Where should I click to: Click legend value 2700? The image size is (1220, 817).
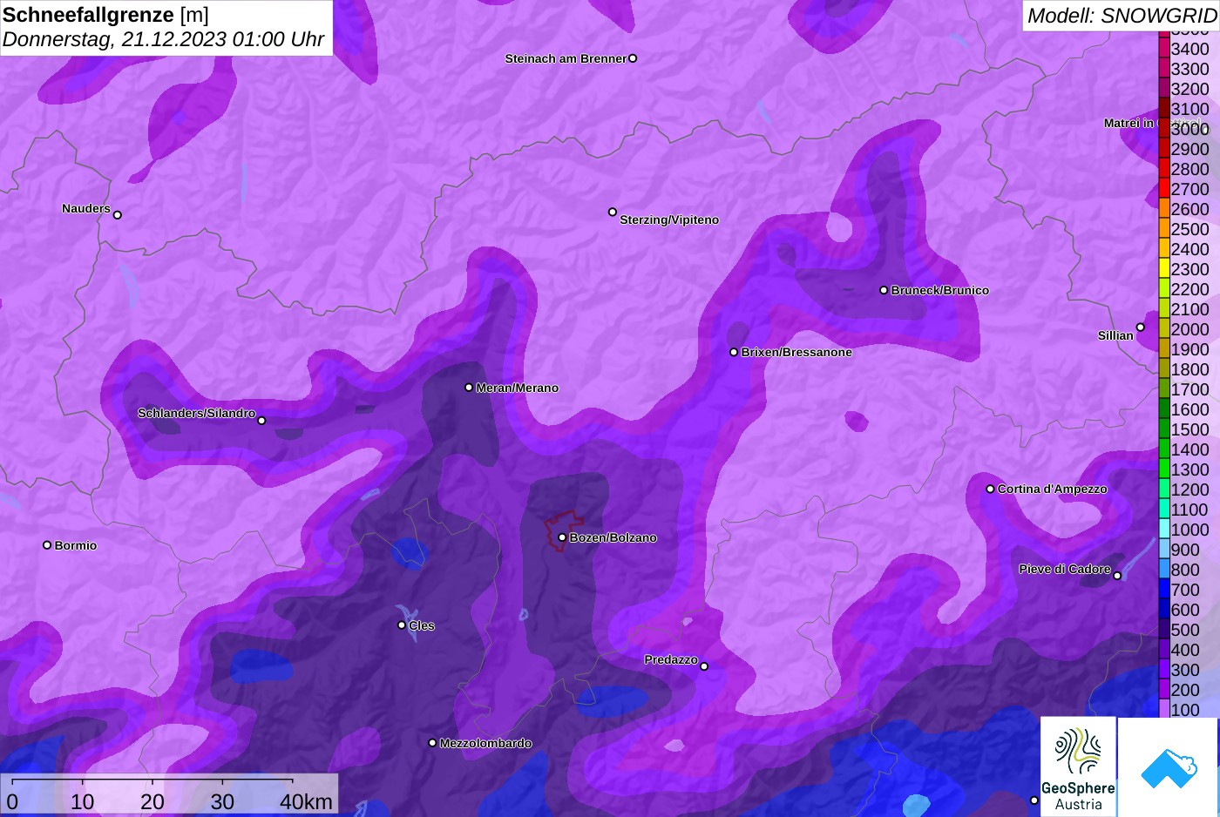pos(1189,189)
